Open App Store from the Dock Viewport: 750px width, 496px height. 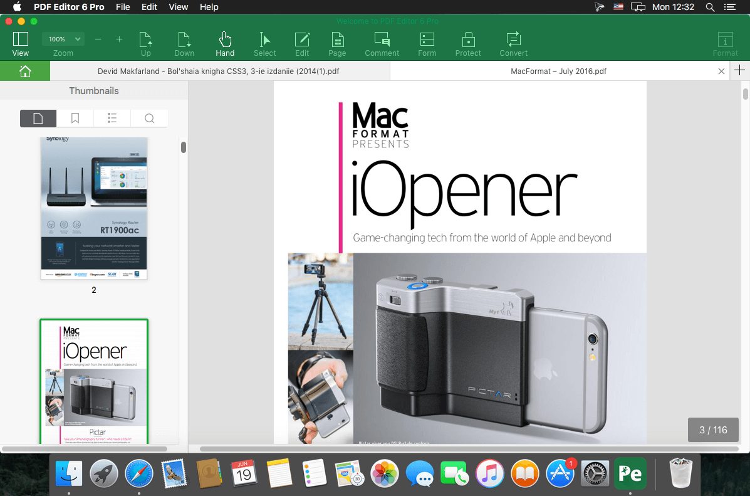[x=560, y=473]
